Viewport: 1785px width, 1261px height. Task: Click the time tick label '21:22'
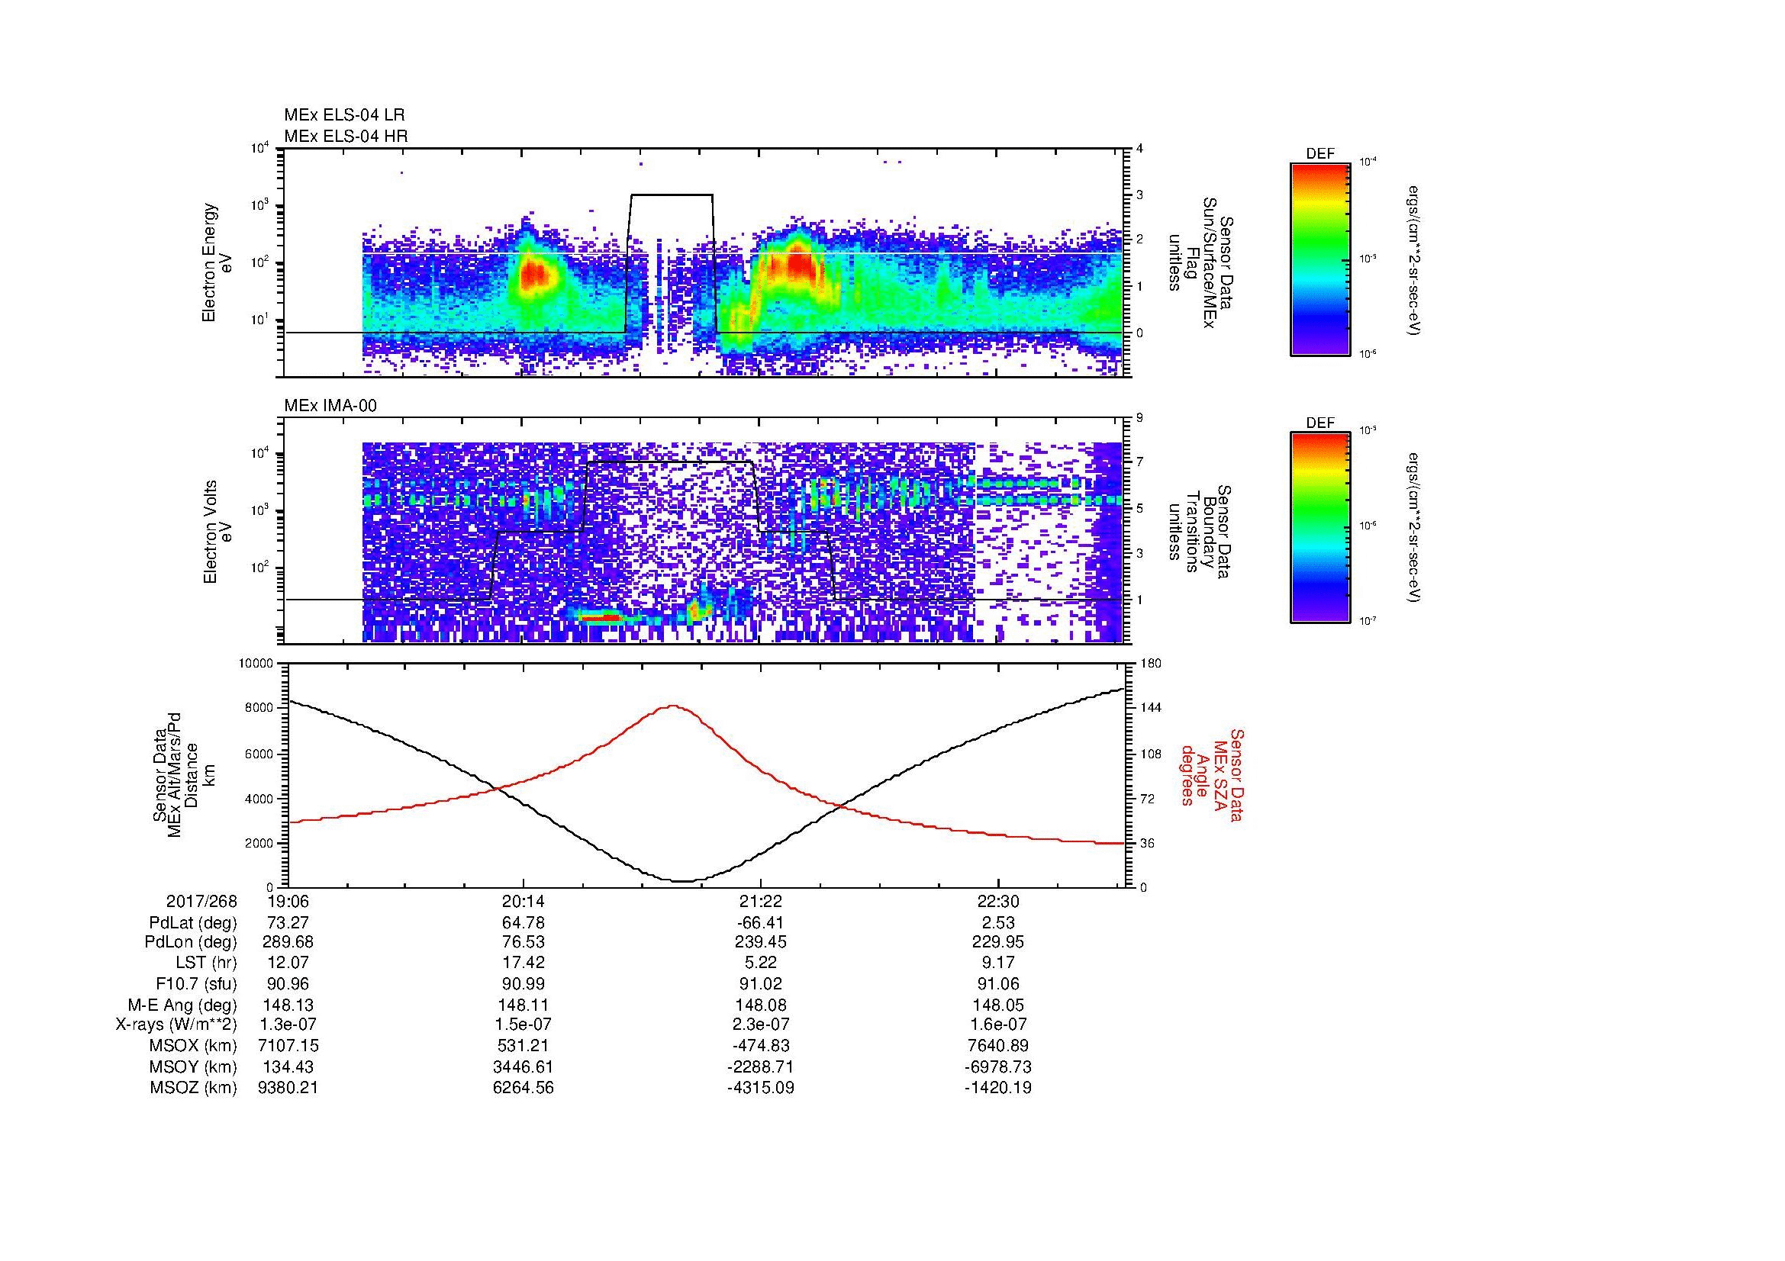pyautogui.click(x=760, y=901)
